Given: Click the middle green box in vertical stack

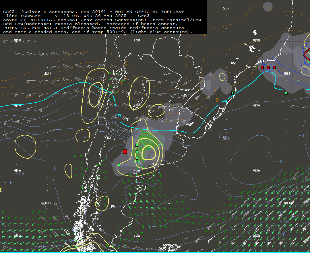Looking at the screenshot, I should point(137,152).
